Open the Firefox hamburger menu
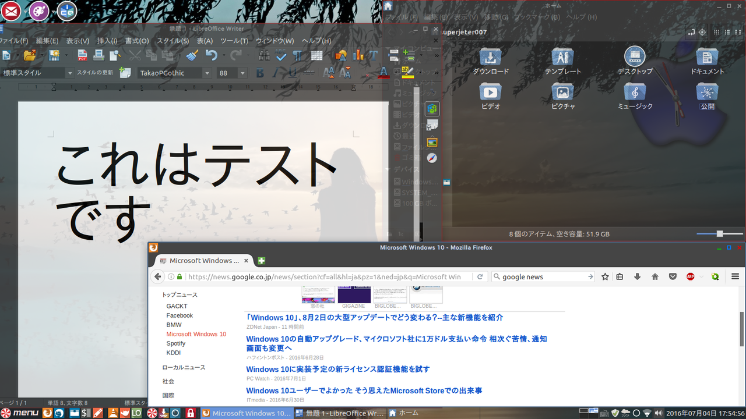Screen dimensions: 746x419 [x=735, y=277]
